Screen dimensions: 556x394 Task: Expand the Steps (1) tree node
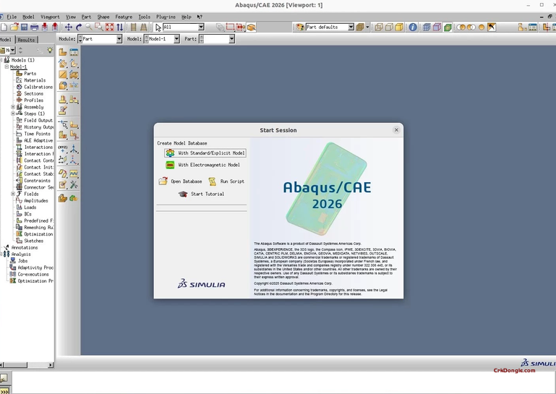tap(13, 114)
